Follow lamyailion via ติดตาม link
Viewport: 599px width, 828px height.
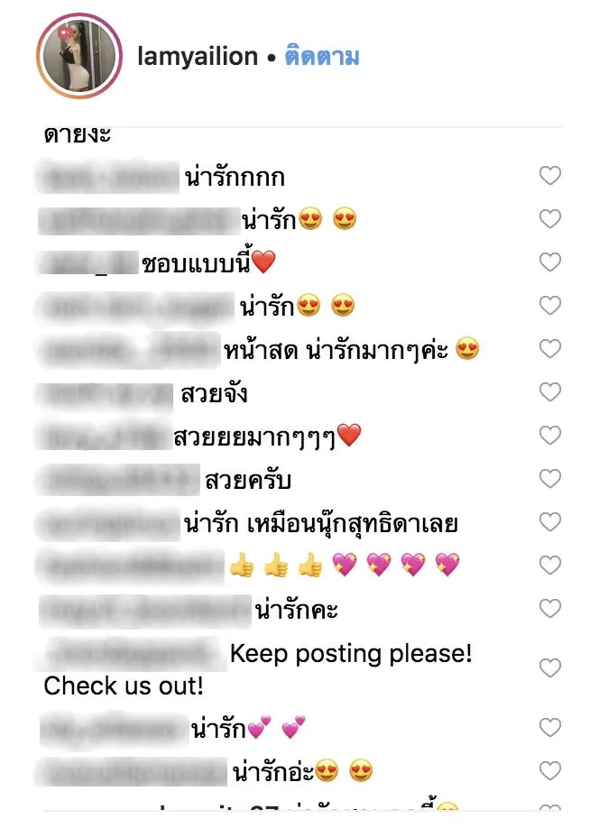322,57
